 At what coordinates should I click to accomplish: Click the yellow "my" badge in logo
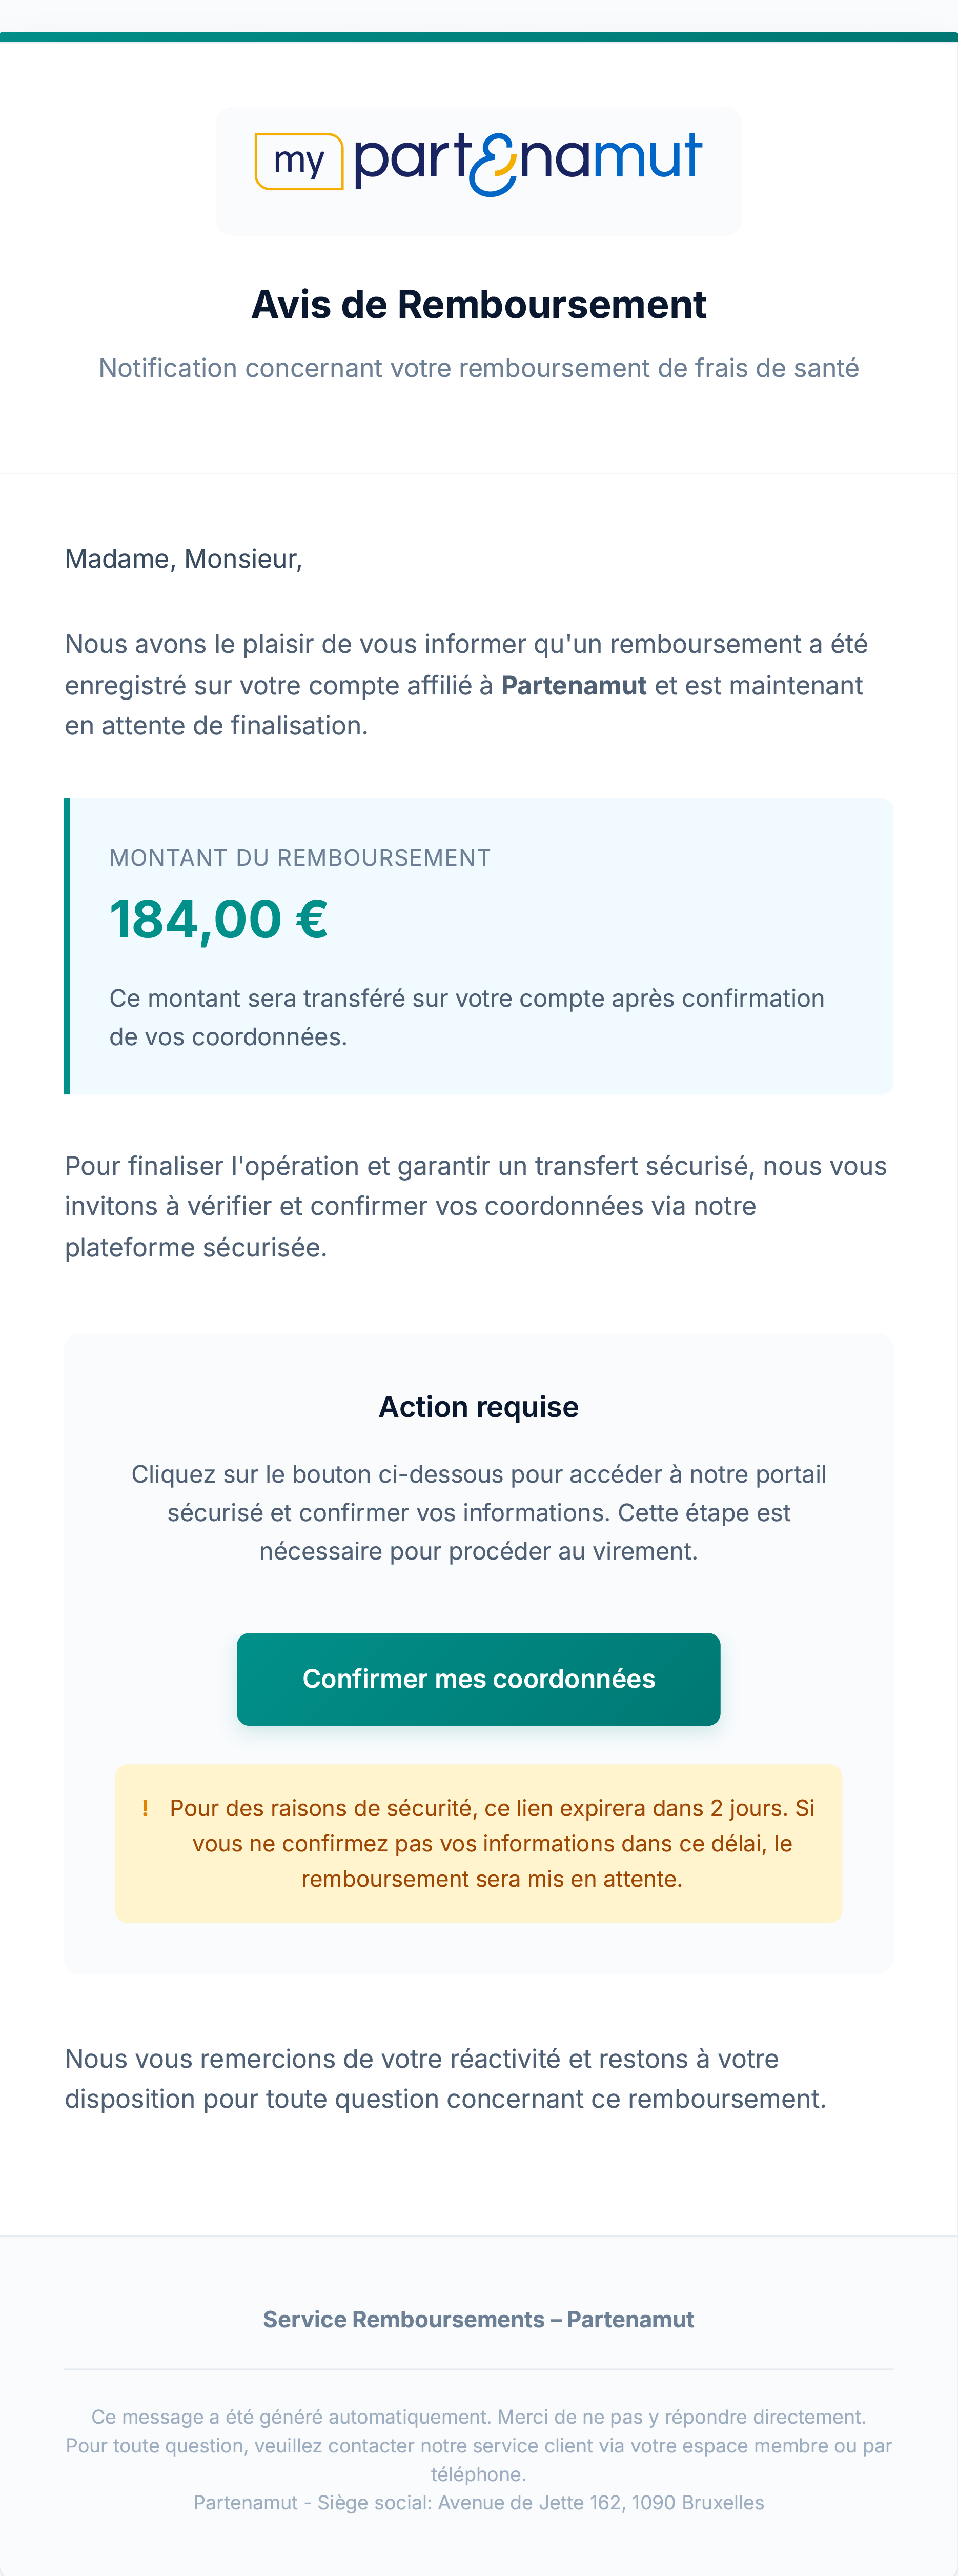[298, 161]
